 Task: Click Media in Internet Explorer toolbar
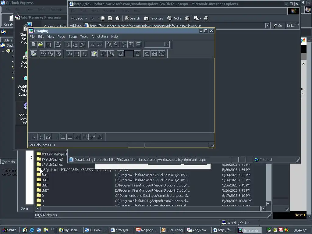[x=174, y=18]
